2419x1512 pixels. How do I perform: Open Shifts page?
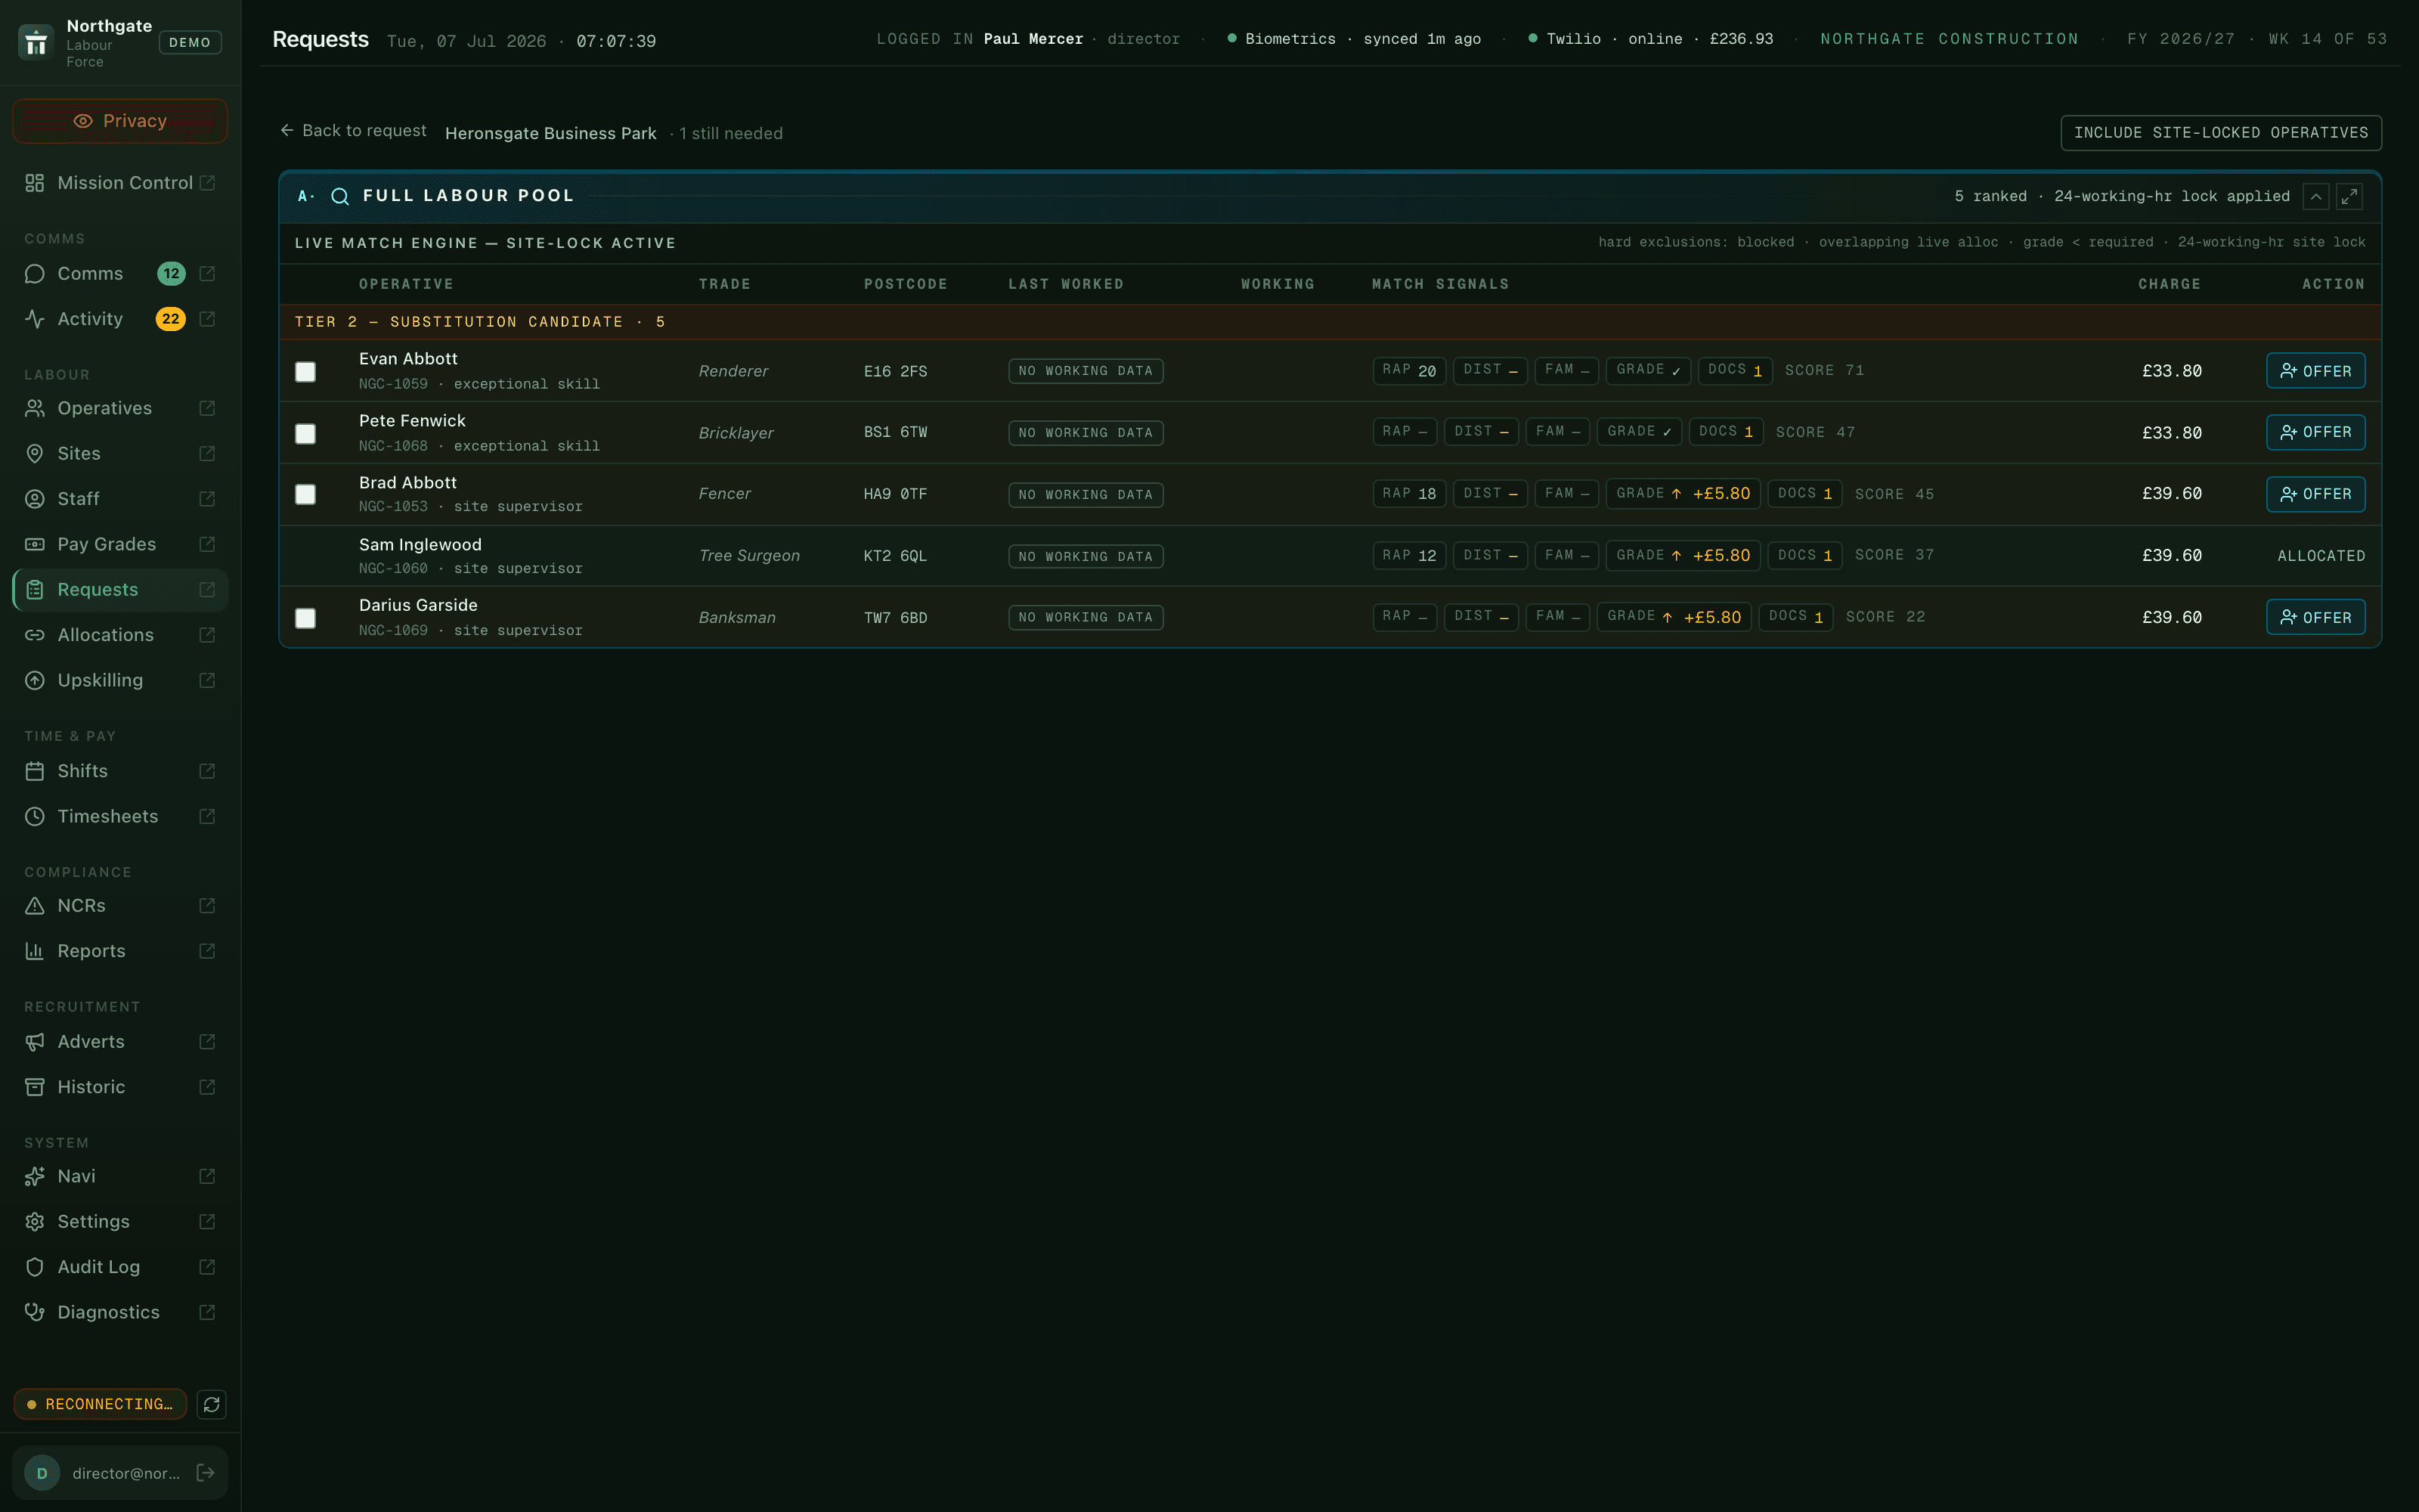tap(82, 771)
